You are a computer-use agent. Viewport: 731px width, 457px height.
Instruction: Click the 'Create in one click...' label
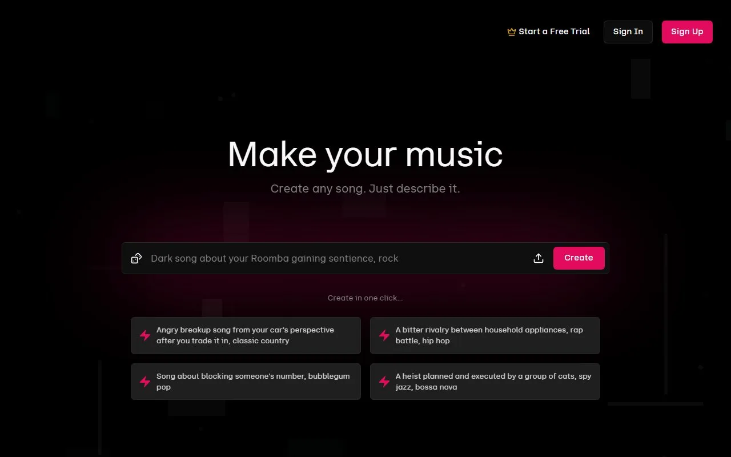click(x=365, y=298)
